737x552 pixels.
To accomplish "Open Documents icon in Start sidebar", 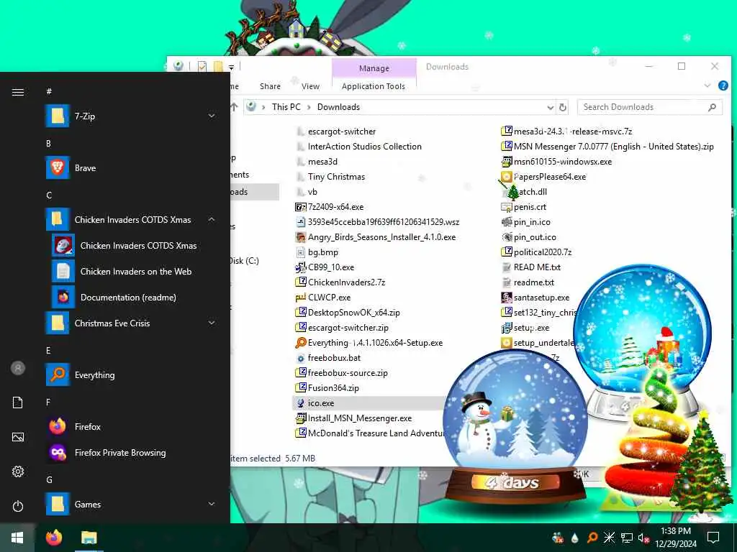I will coord(18,402).
